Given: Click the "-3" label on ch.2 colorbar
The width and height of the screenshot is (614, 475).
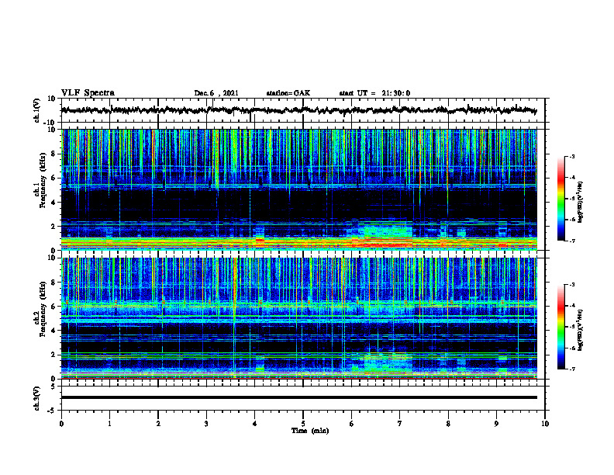Looking at the screenshot, I should (x=571, y=285).
